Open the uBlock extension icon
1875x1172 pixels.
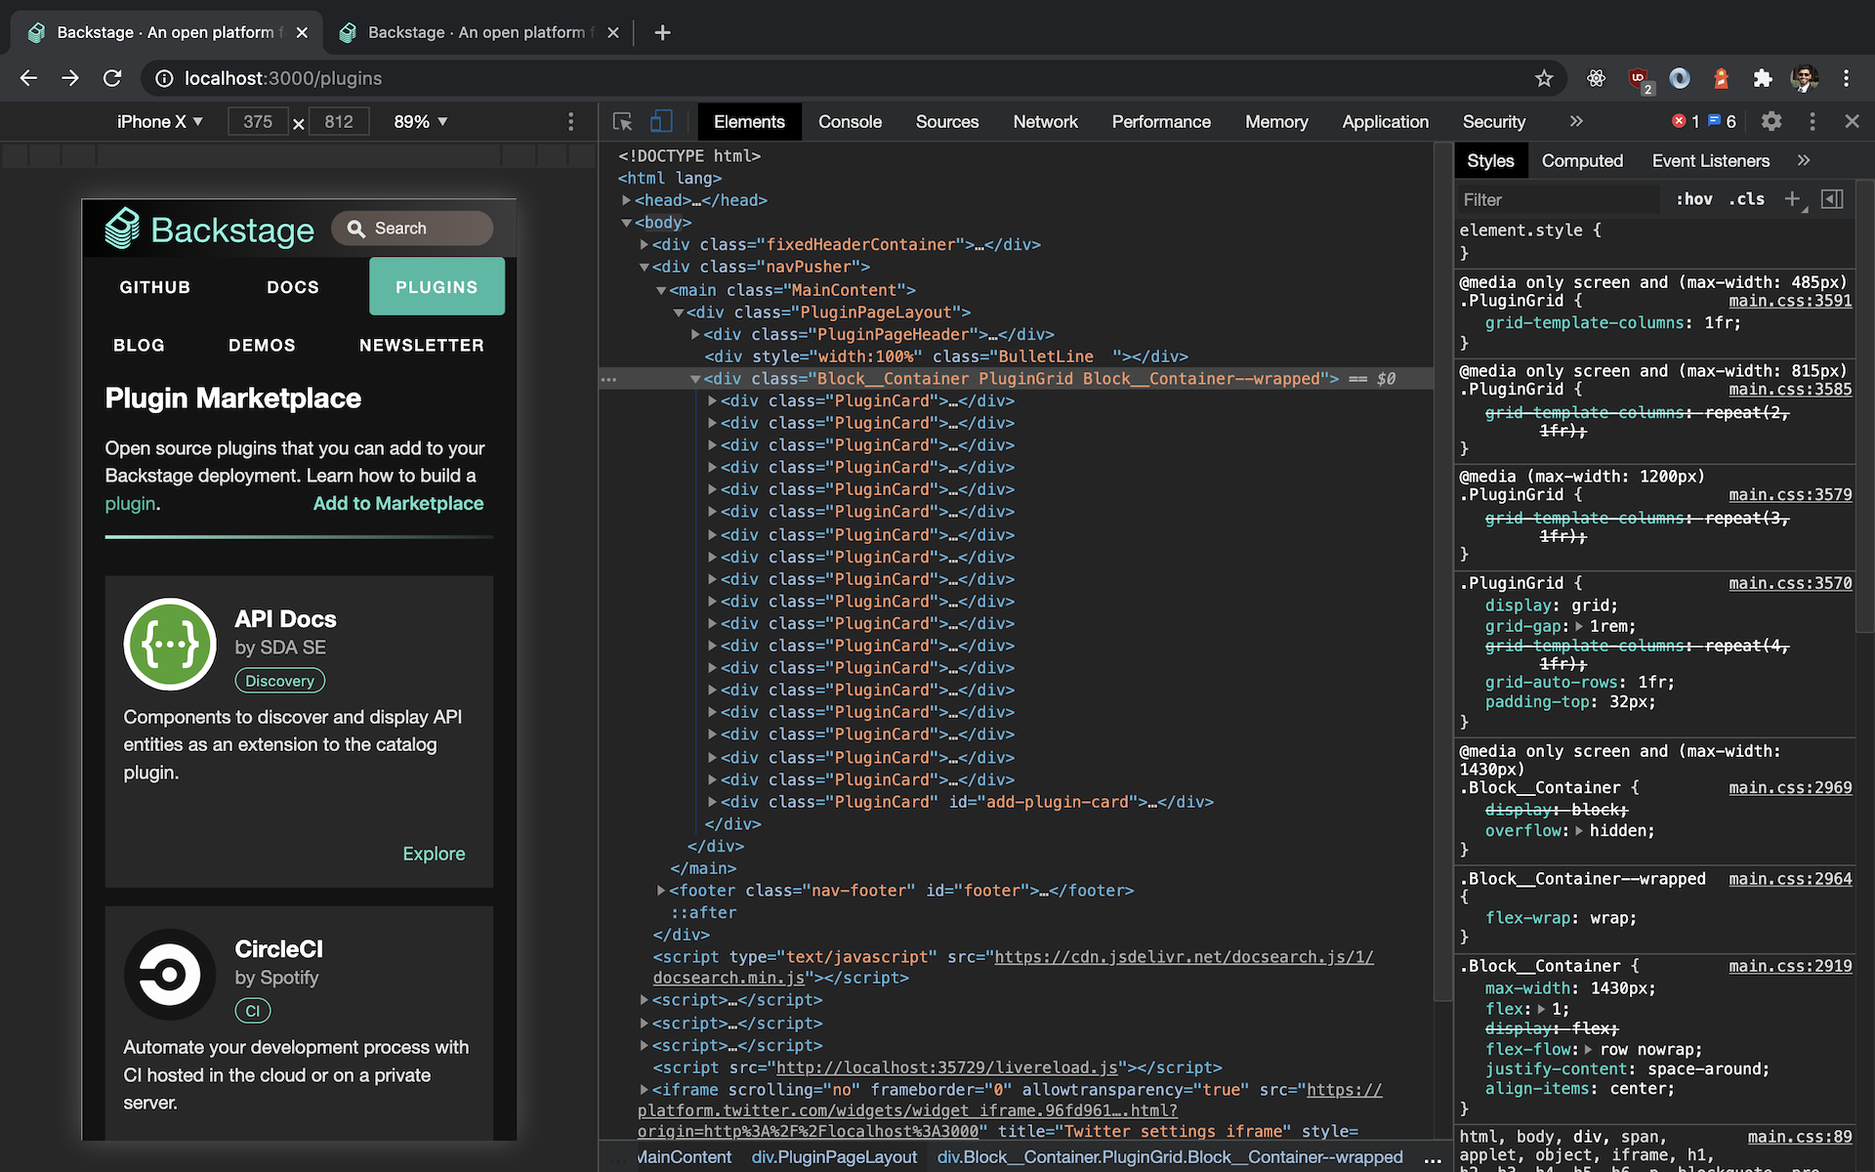[x=1639, y=78]
